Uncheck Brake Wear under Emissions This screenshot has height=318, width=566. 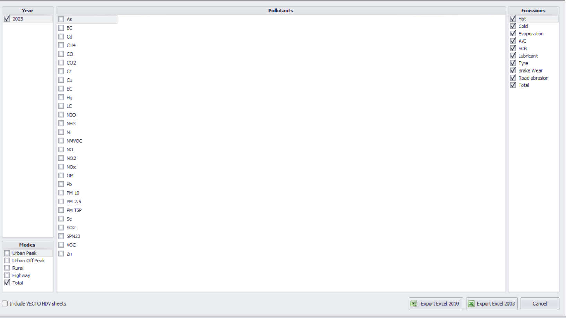point(513,70)
